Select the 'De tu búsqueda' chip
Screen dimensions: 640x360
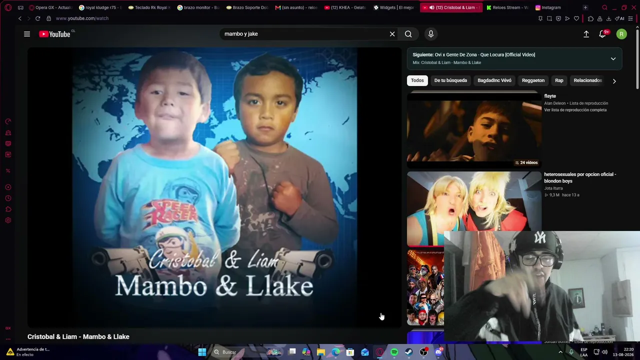(x=450, y=80)
